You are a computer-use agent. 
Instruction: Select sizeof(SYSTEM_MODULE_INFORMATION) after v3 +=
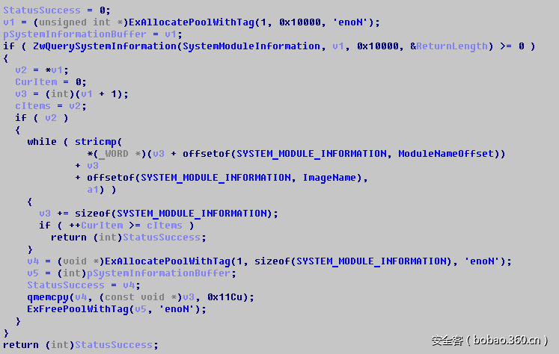pos(174,214)
